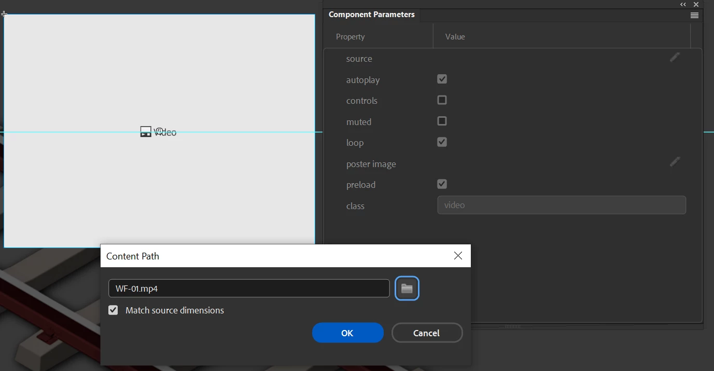
Task: Select the preload property label
Action: pyautogui.click(x=361, y=185)
